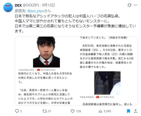Click the tweet body text to expand the post
The image size is (141, 116).
coord(75,24)
